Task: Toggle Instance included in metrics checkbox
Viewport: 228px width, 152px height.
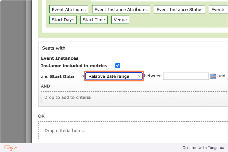Action: [x=118, y=66]
